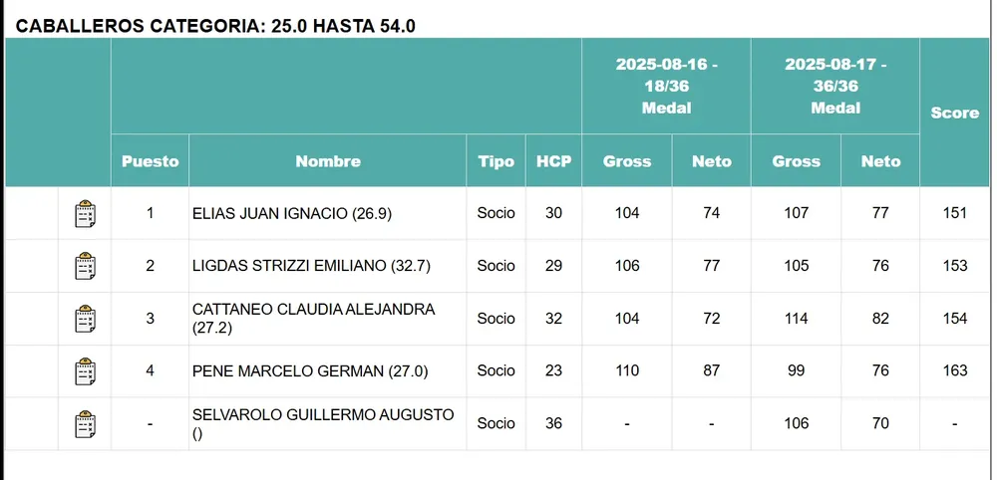
Task: Click player name SELVAROLO GUILLERMO AUGUSTO
Action: [x=322, y=414]
